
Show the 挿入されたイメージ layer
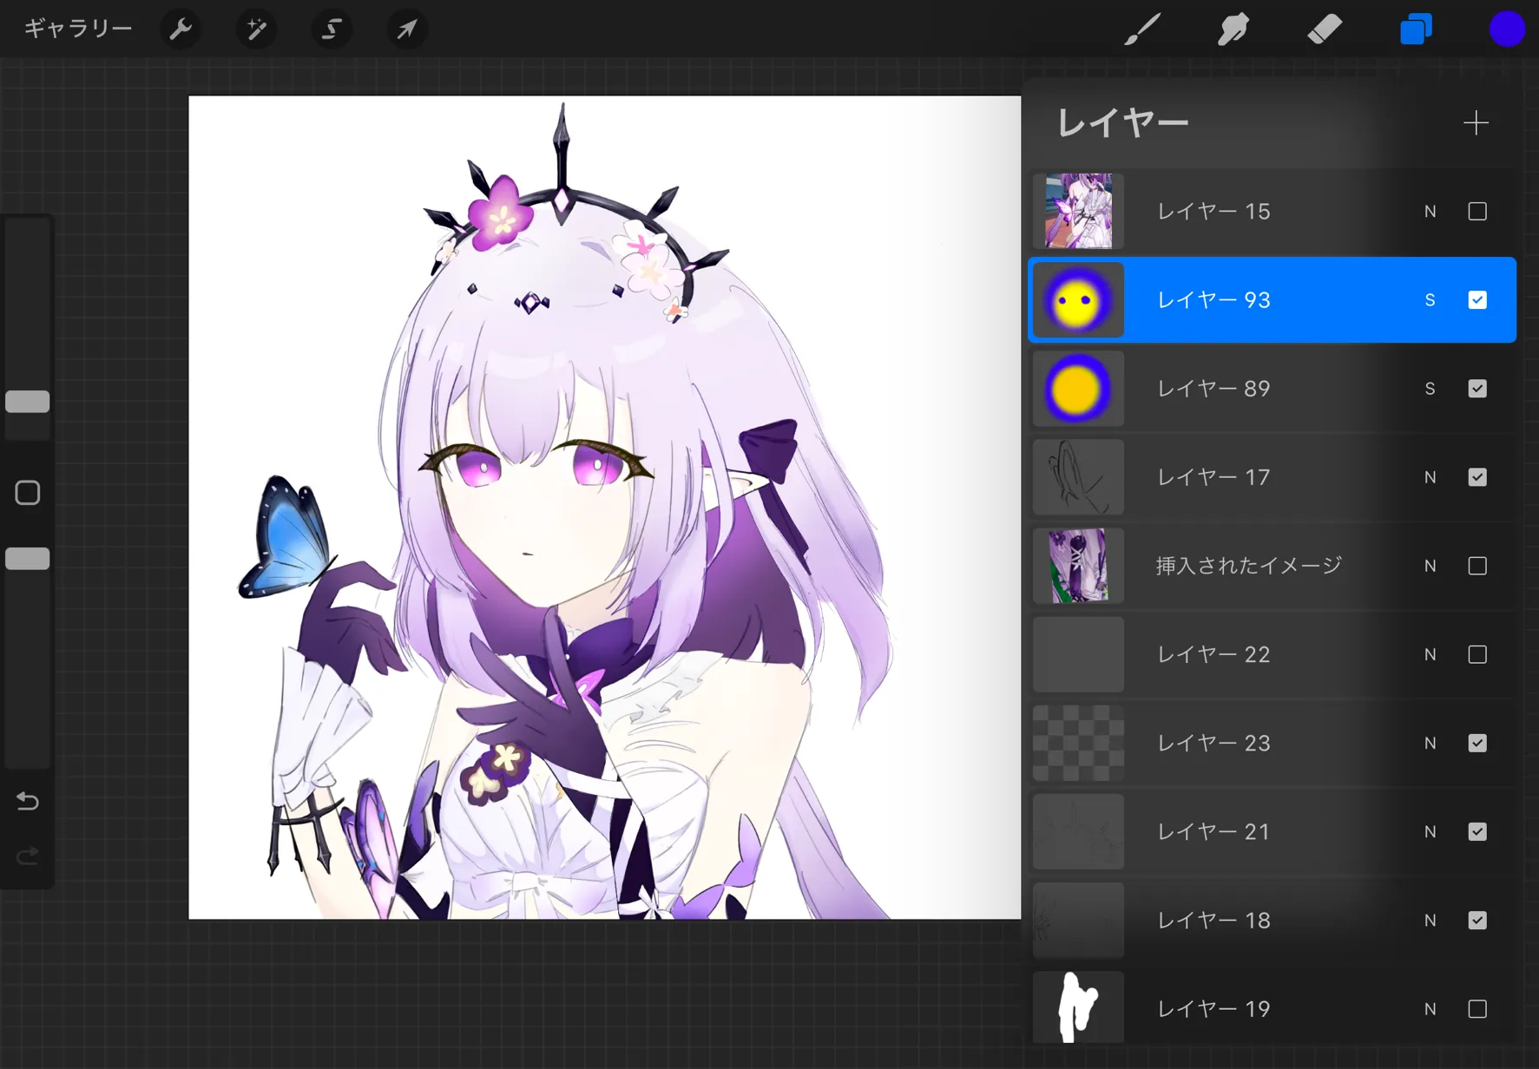point(1477,566)
